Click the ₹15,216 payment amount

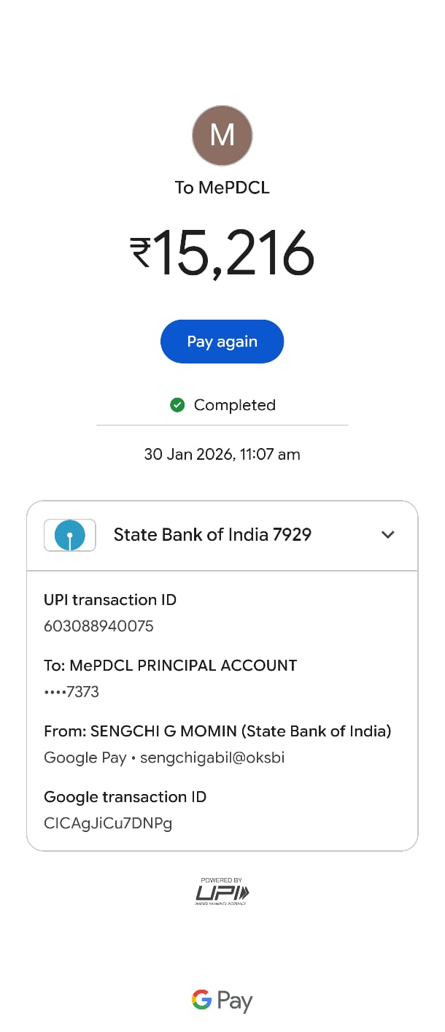222,253
